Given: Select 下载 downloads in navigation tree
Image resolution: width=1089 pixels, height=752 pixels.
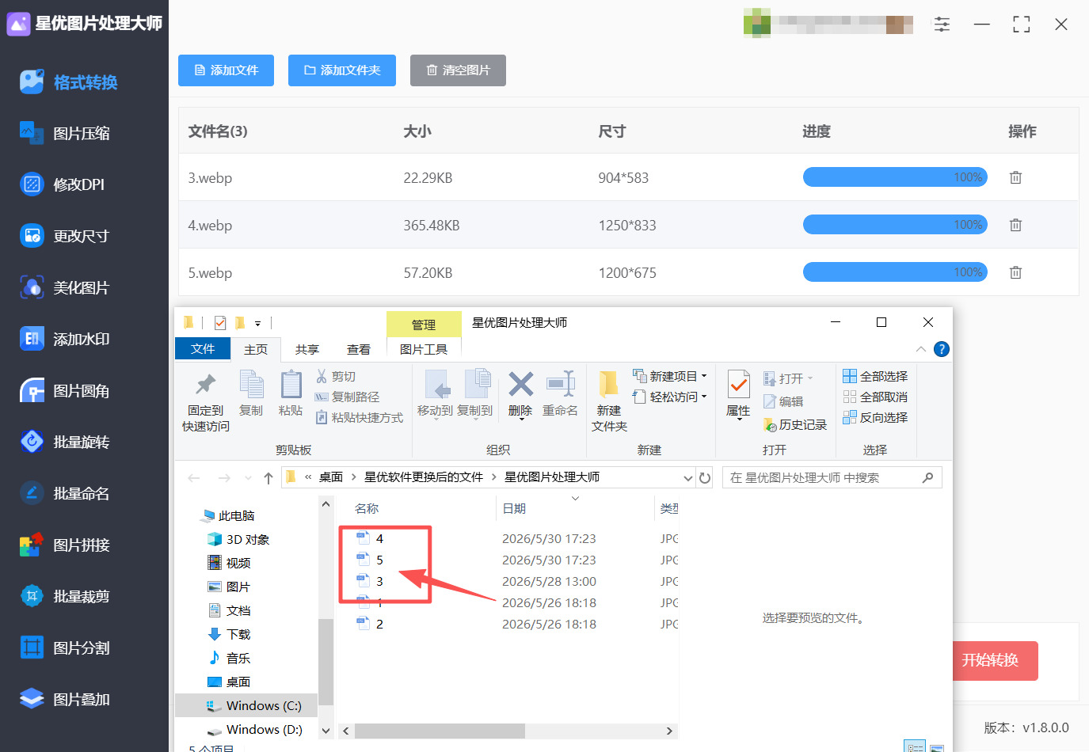Looking at the screenshot, I should click(x=230, y=634).
